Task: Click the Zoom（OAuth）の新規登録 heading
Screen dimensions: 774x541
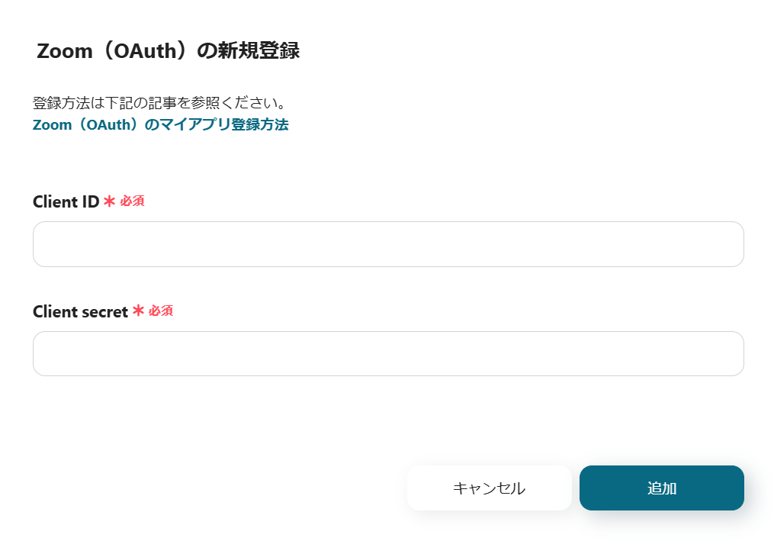Action: pyautogui.click(x=168, y=51)
